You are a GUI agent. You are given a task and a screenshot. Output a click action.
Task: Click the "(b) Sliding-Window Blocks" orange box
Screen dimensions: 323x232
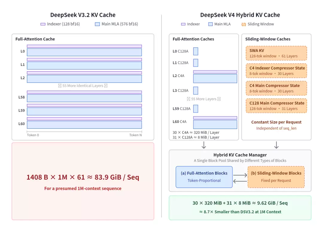tap(276, 177)
